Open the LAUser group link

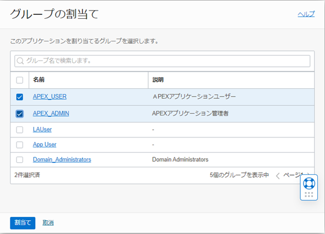[42, 129]
